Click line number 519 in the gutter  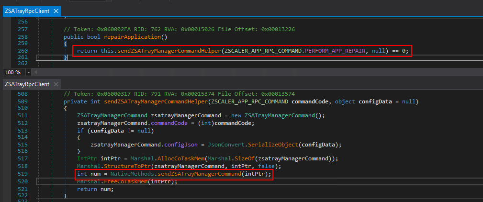click(23, 174)
